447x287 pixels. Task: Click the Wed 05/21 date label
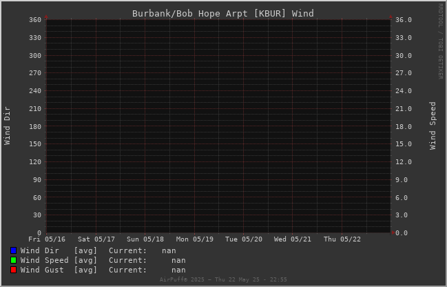293,239
